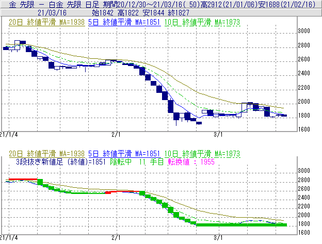Click the 2800 axis label on the lower chart
Image resolution: width=322 pixels, height=244 pixels.
click(x=304, y=180)
